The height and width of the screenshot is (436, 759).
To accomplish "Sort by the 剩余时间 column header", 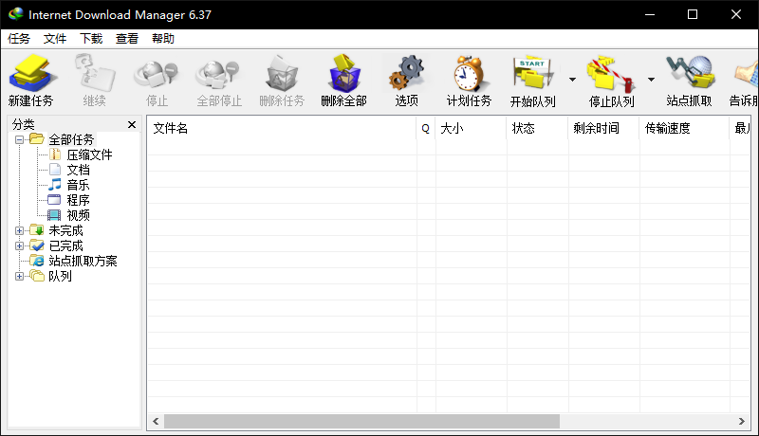I will (x=603, y=128).
